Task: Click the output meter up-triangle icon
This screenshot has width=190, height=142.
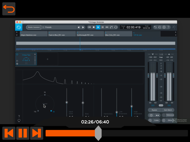Action: pos(169,54)
